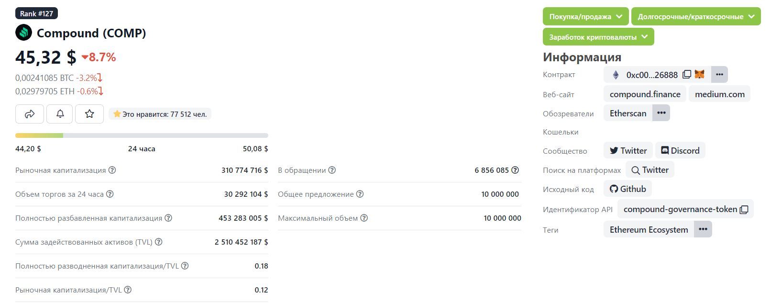Open fully diluted capitalization help icon

(168, 218)
